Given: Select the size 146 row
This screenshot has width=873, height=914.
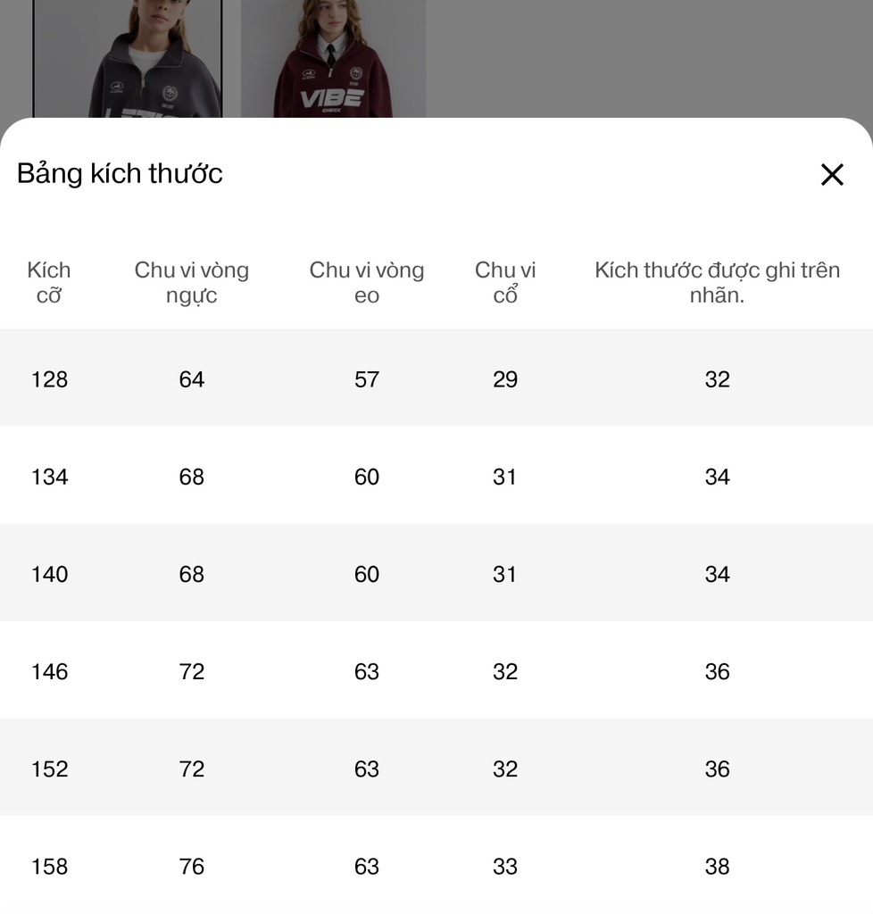Looking at the screenshot, I should pyautogui.click(x=436, y=669).
